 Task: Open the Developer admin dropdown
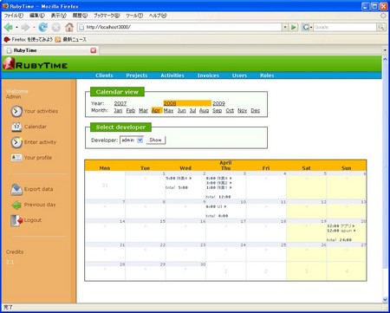click(x=132, y=140)
